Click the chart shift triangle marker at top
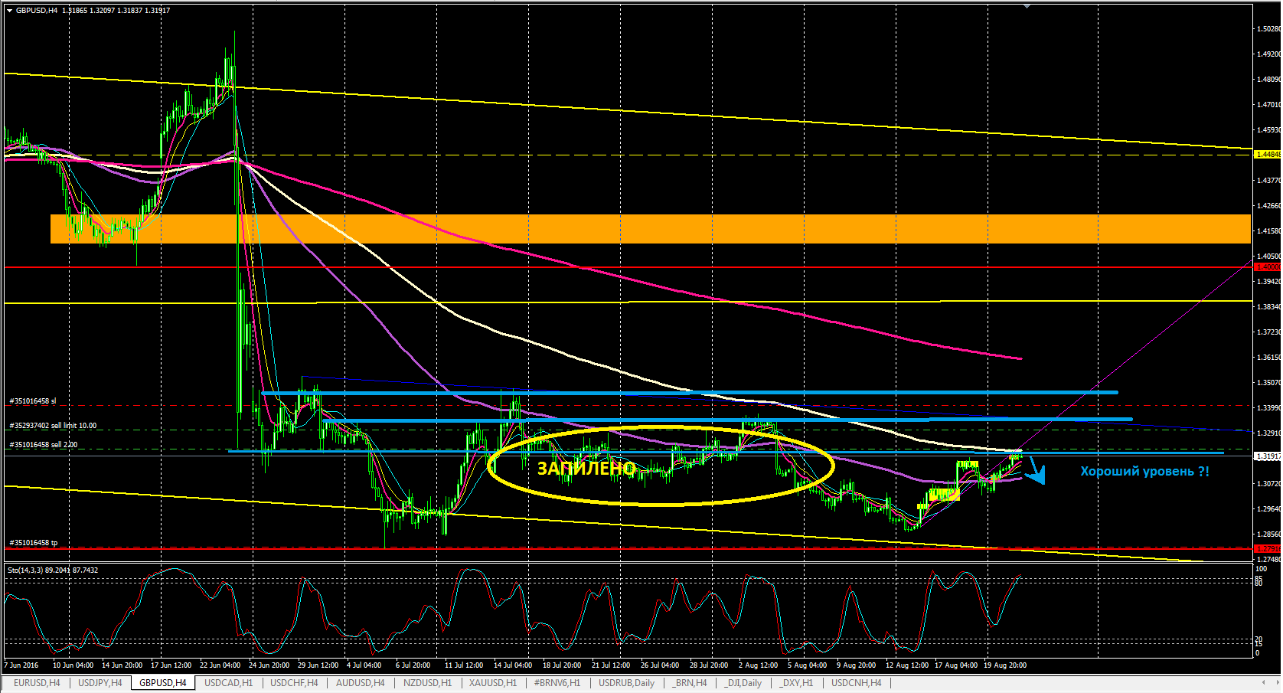The width and height of the screenshot is (1283, 693). pyautogui.click(x=1027, y=5)
